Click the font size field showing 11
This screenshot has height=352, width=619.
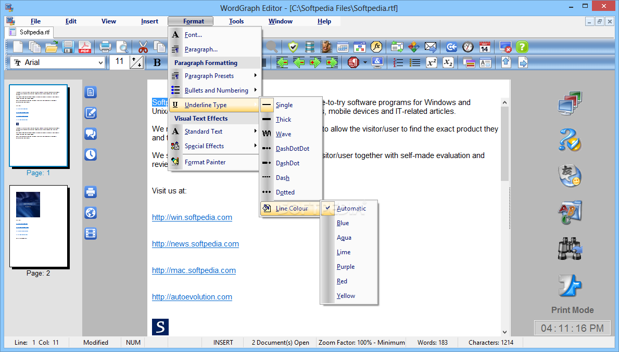coord(119,62)
